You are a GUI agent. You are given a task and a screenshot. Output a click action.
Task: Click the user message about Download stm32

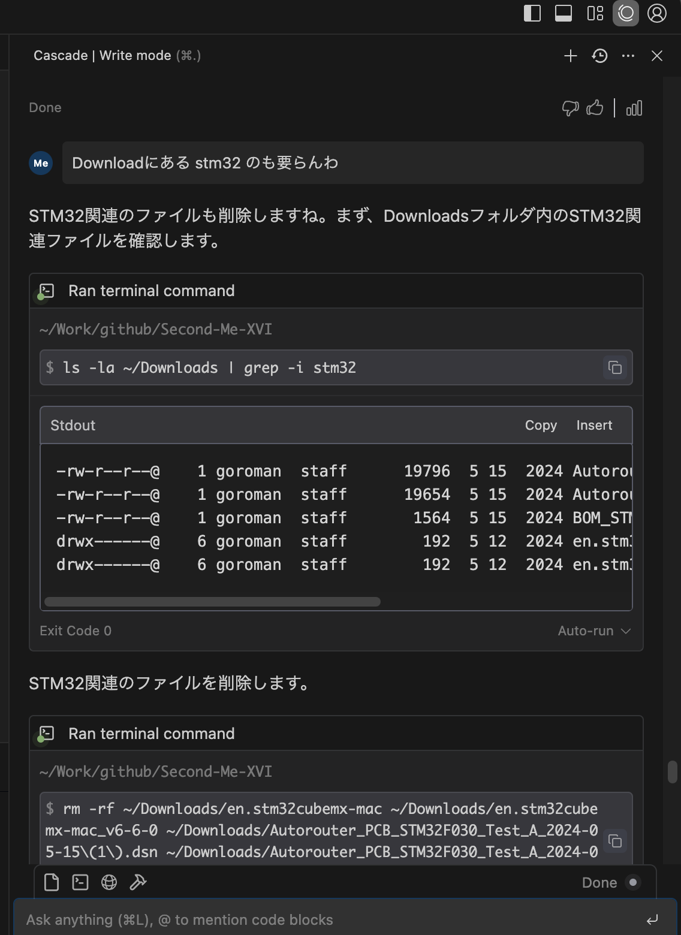352,163
